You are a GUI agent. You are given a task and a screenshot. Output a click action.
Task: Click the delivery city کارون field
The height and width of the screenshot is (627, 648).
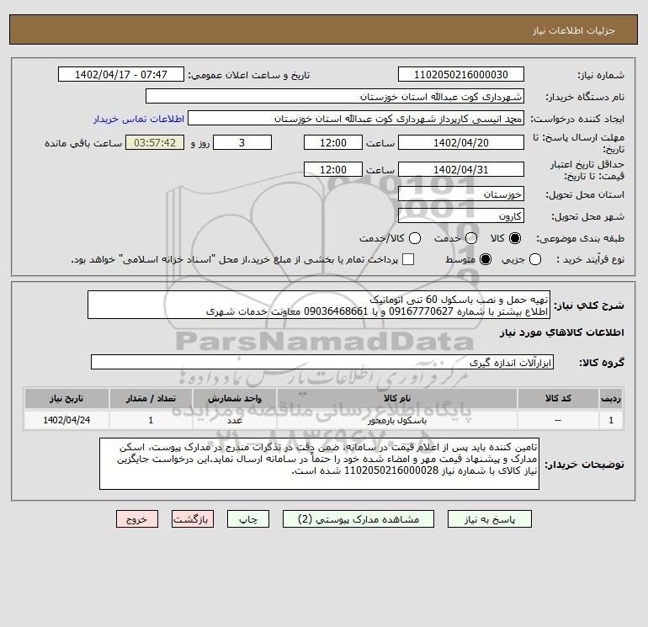coord(461,215)
